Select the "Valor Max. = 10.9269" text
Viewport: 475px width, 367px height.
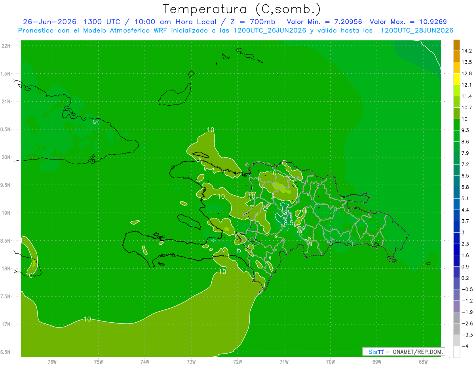point(408,22)
